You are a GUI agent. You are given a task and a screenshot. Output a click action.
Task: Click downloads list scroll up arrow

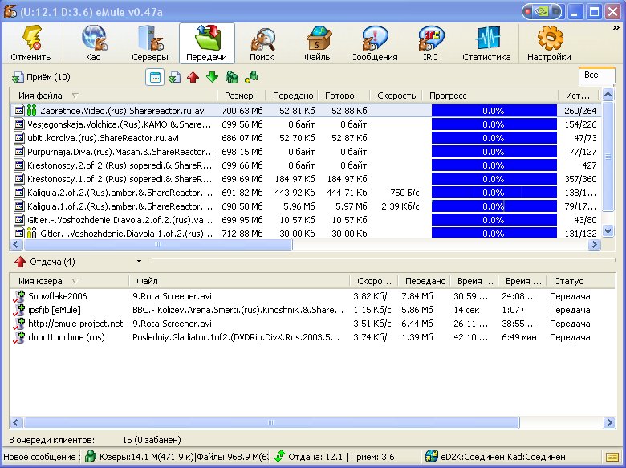click(608, 95)
